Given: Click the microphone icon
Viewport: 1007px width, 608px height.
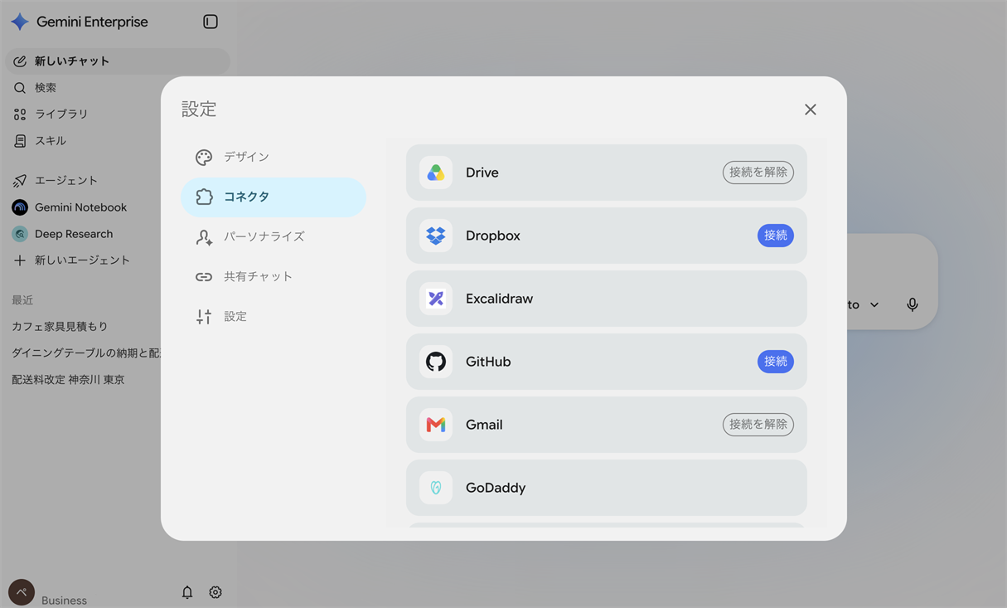Looking at the screenshot, I should coord(913,304).
